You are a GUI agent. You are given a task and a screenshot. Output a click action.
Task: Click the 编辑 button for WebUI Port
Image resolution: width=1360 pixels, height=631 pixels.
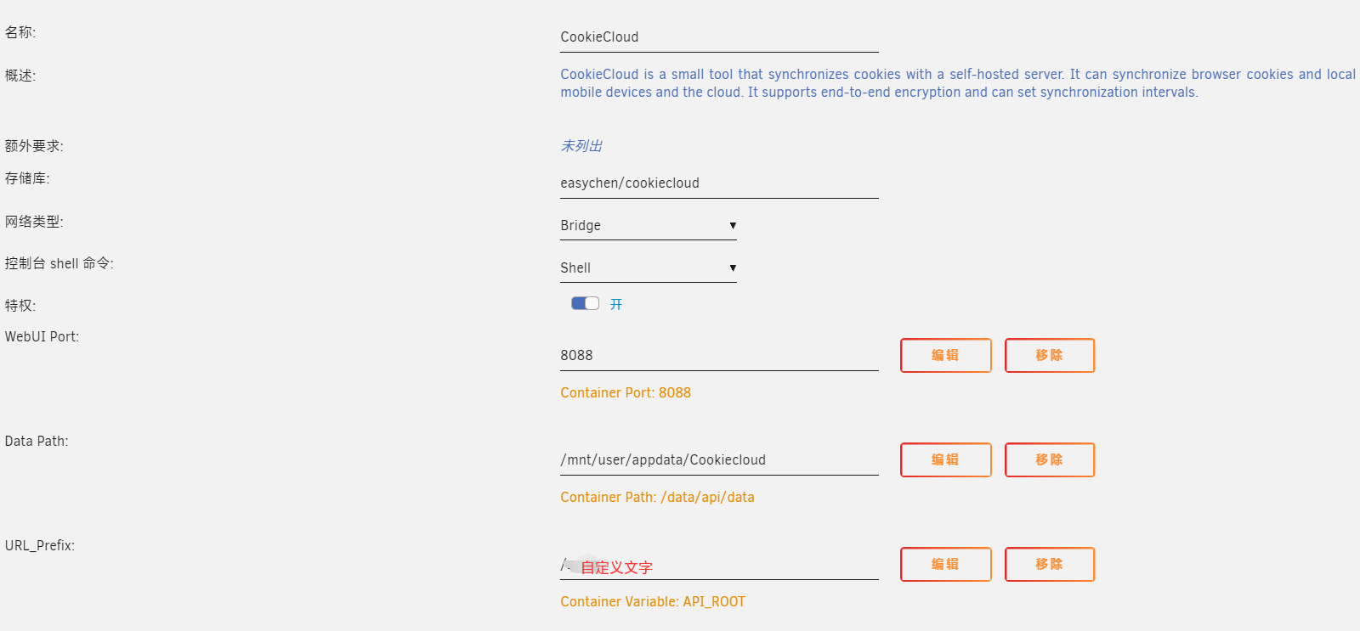(946, 355)
